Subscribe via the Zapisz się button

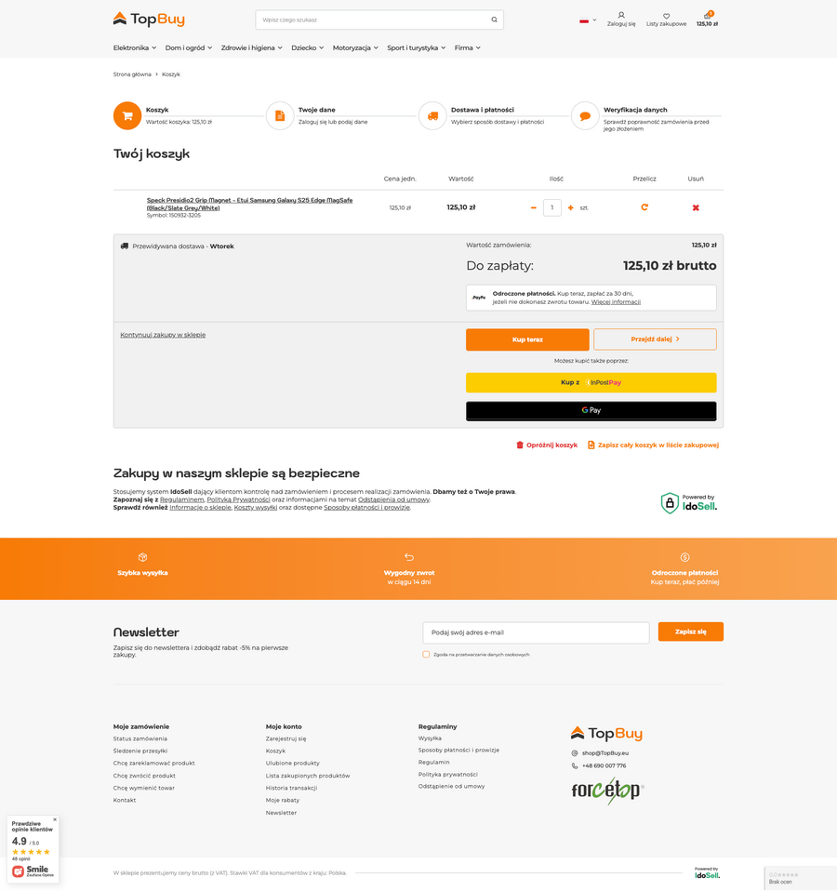pos(690,632)
